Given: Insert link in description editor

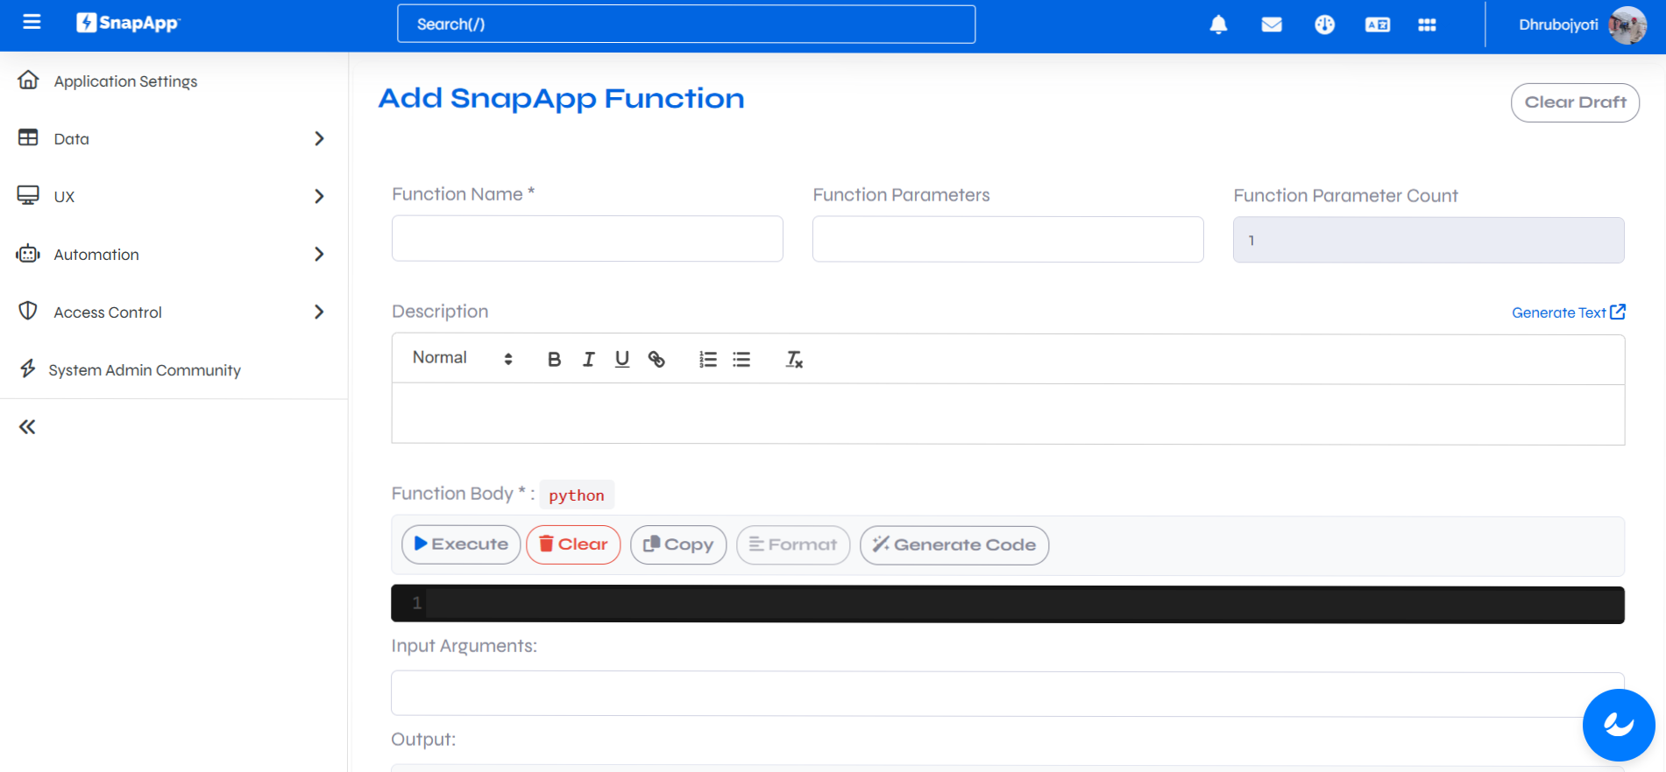Looking at the screenshot, I should tap(656, 359).
